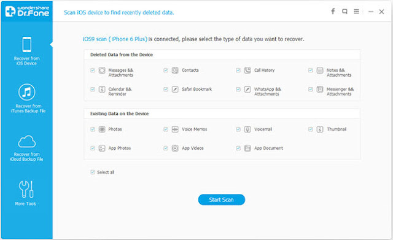Uncheck the Thumbnail checkbox
393x240 pixels.
pyautogui.click(x=311, y=130)
